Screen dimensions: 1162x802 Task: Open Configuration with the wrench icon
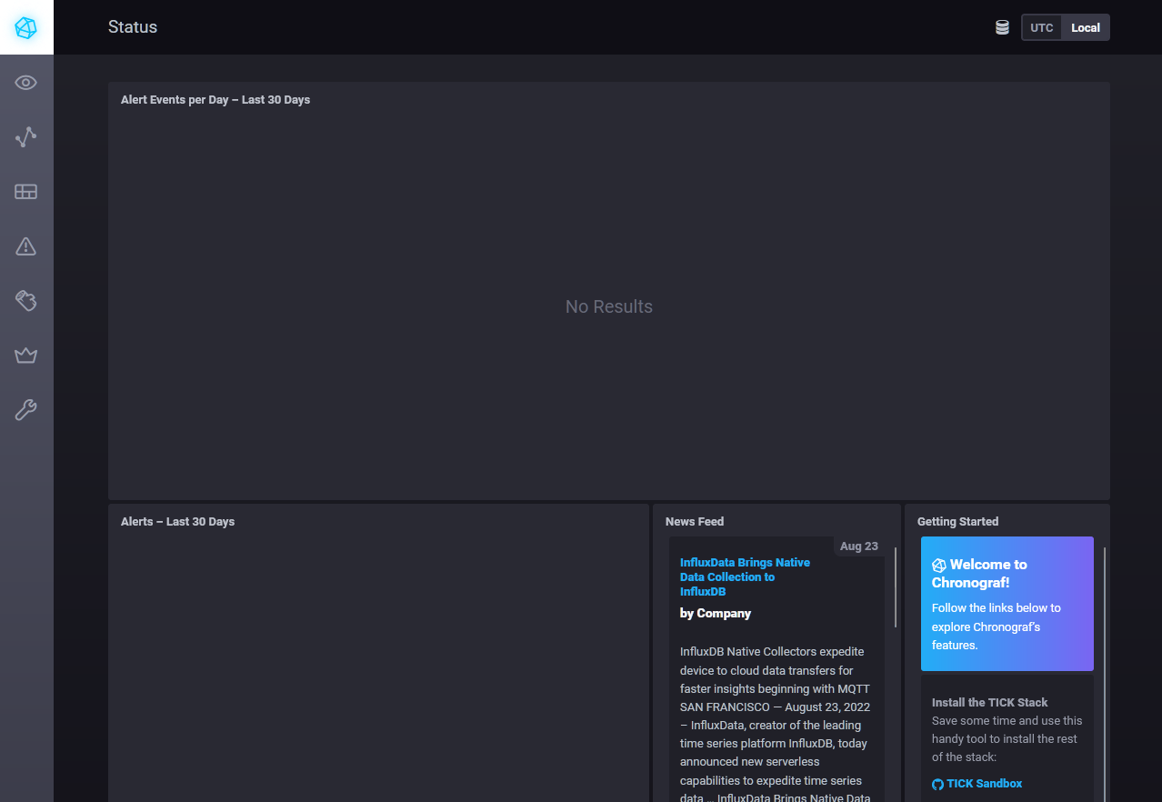26,409
